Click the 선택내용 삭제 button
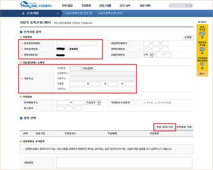The height and width of the screenshot is (170, 213). point(184,127)
